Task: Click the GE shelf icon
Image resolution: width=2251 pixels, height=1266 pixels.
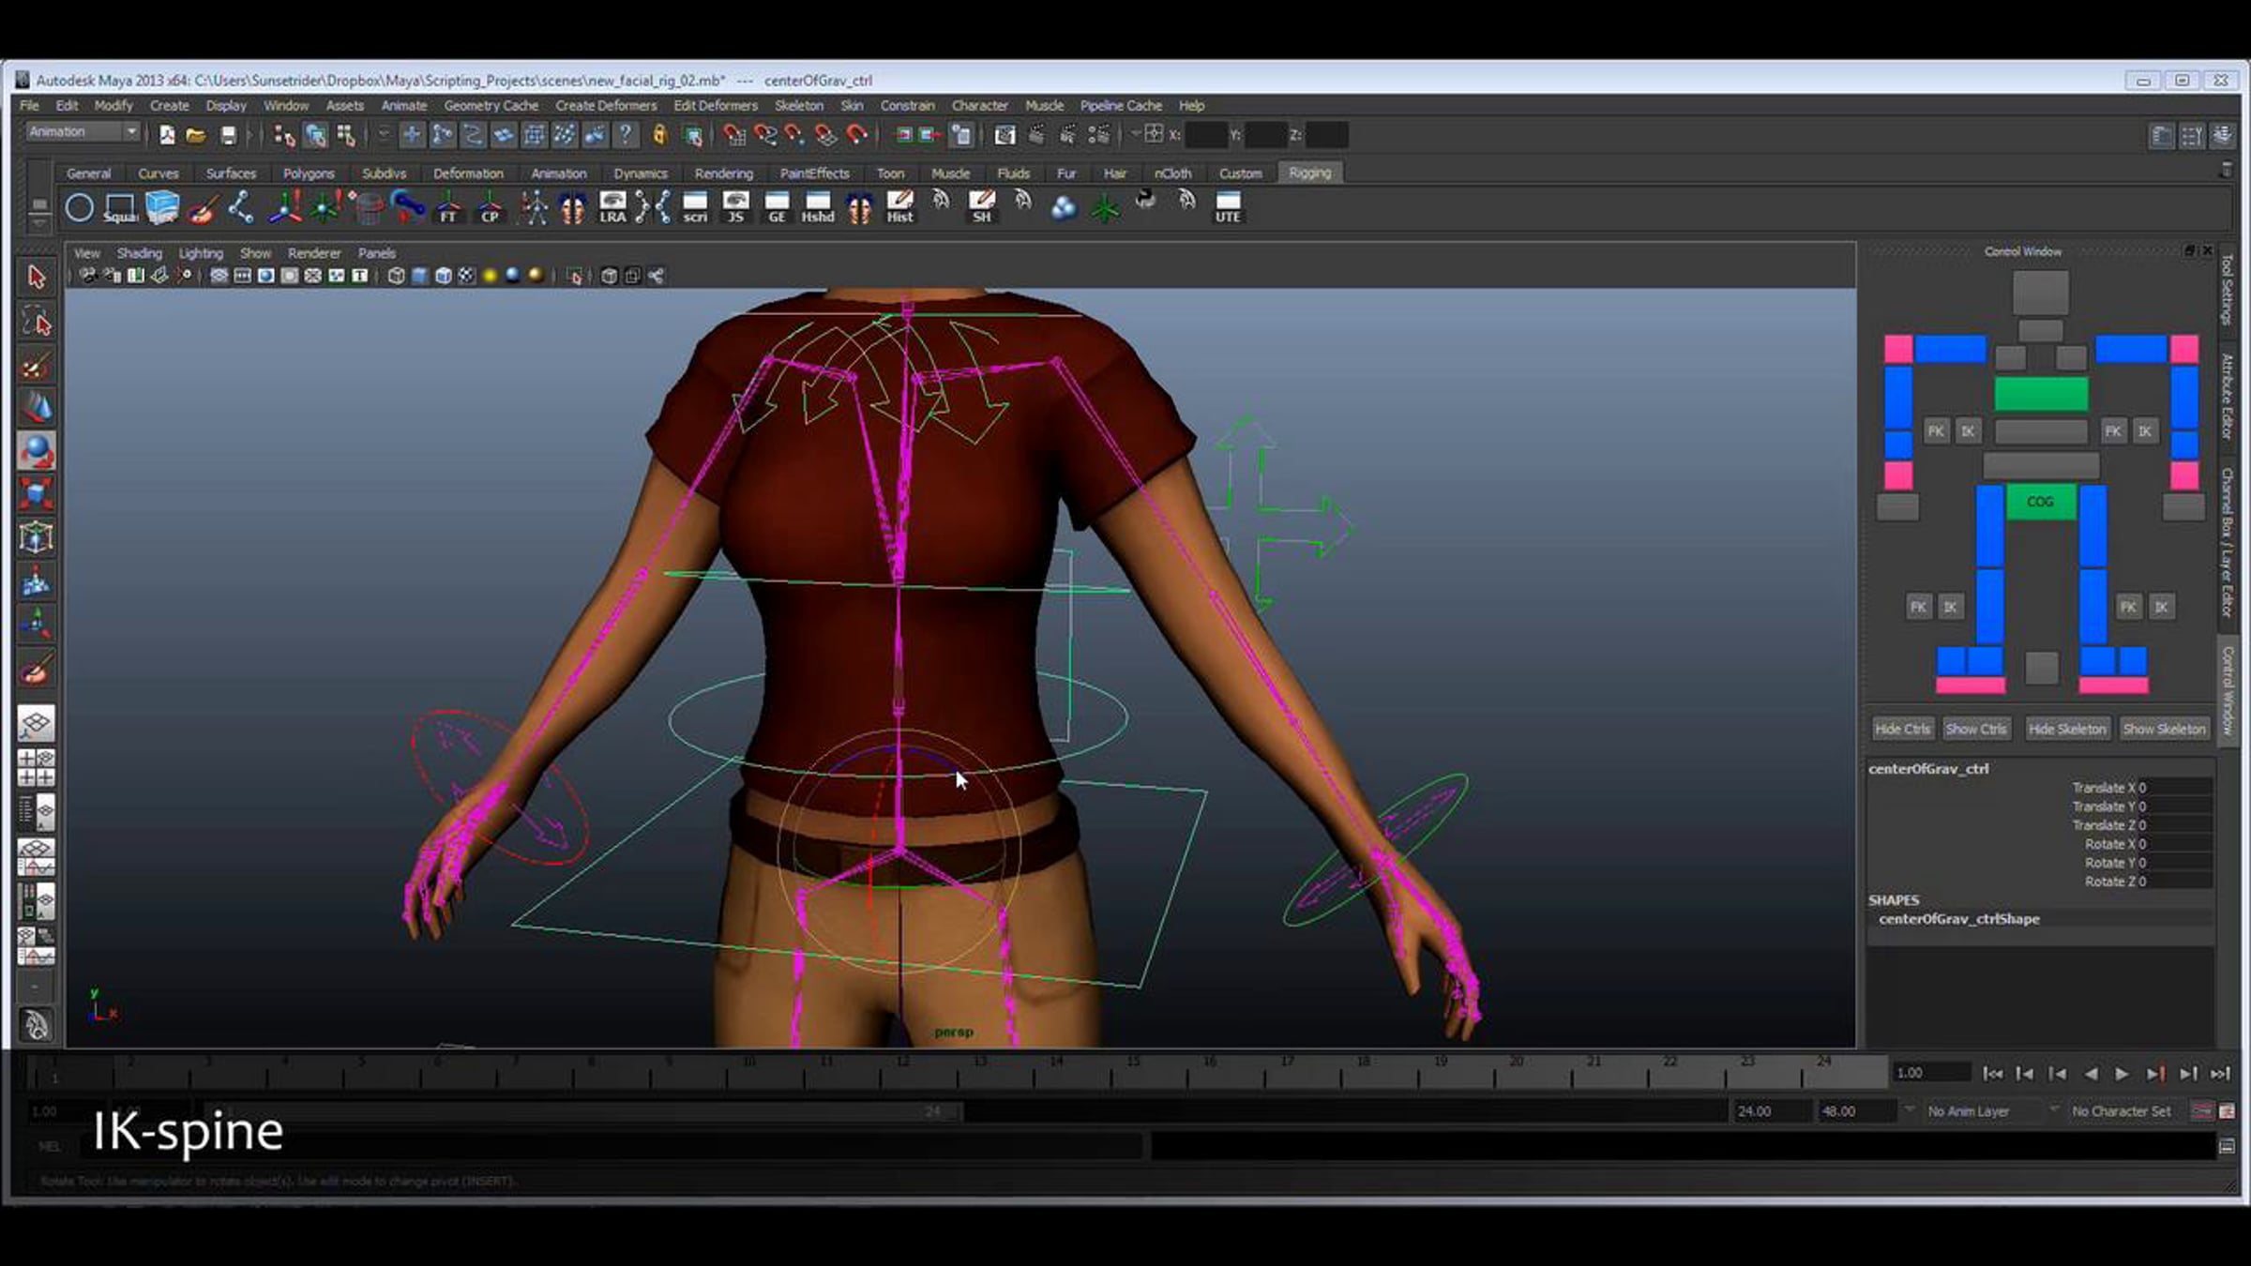Action: pos(777,206)
